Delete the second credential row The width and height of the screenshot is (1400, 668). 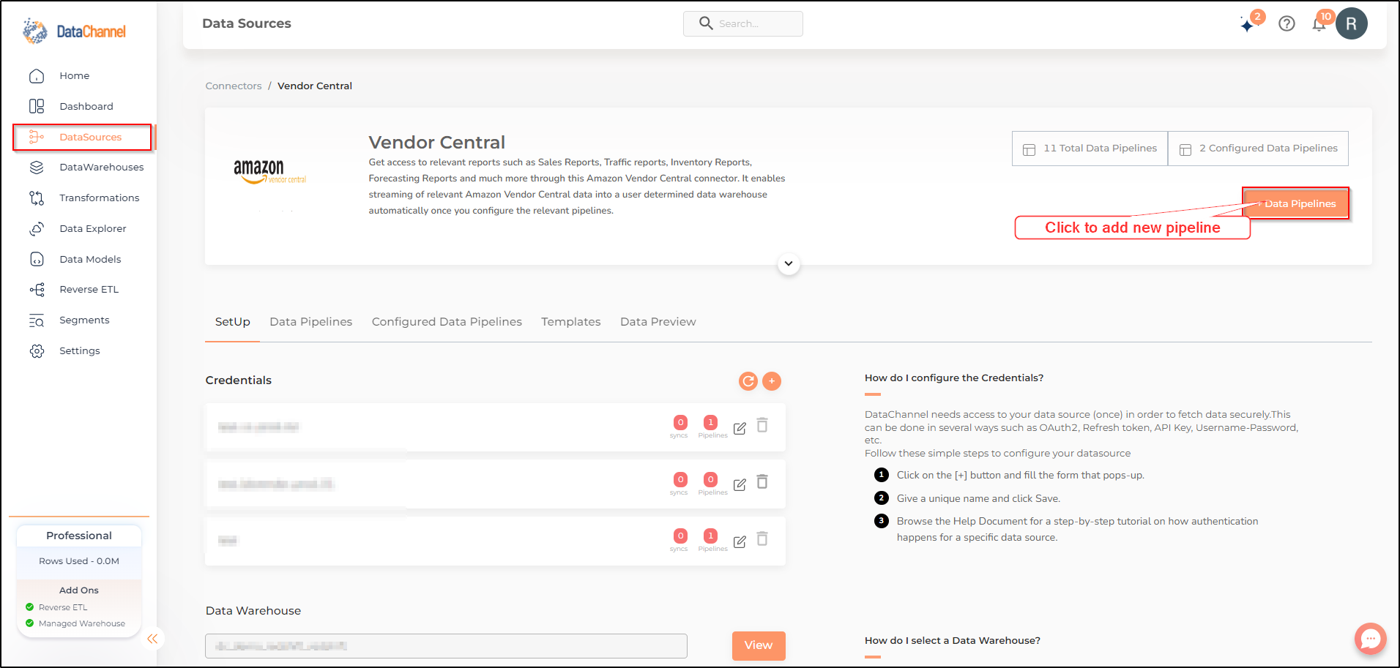click(x=762, y=481)
